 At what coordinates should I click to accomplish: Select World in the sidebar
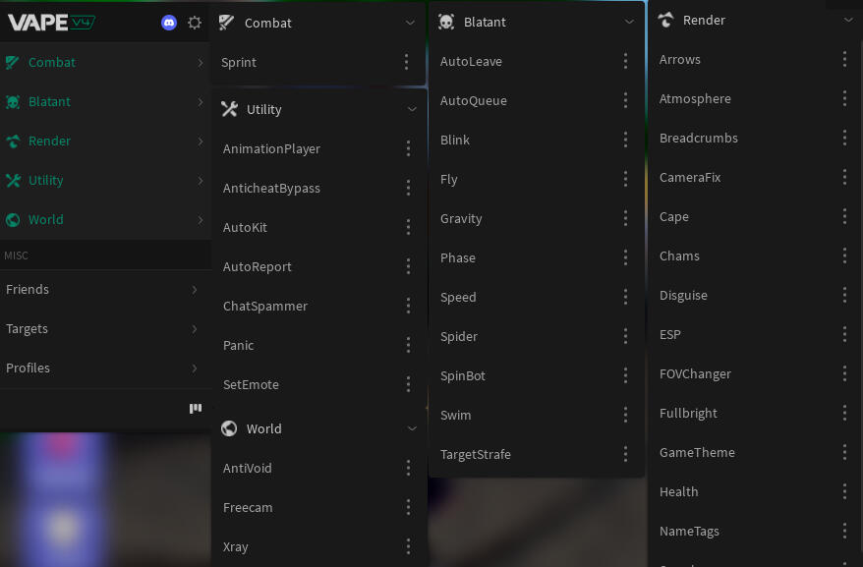104,220
